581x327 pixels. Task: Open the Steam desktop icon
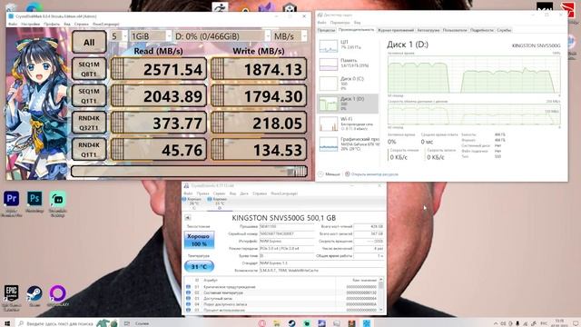(34, 296)
